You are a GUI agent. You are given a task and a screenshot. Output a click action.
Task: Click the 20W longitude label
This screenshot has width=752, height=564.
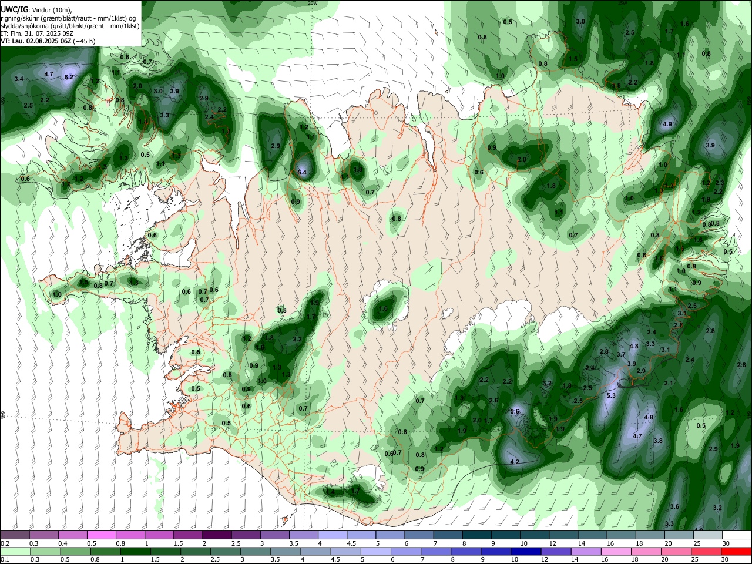tap(313, 2)
